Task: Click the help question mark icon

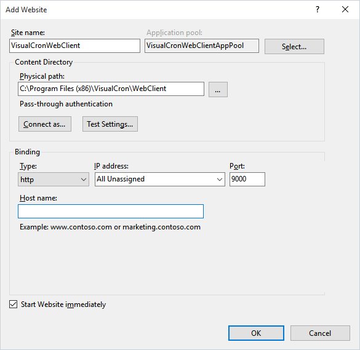Action: (x=318, y=9)
